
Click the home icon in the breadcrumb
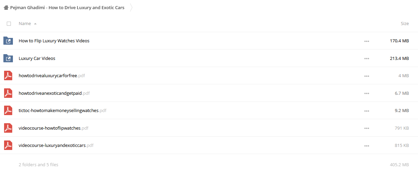[6, 7]
